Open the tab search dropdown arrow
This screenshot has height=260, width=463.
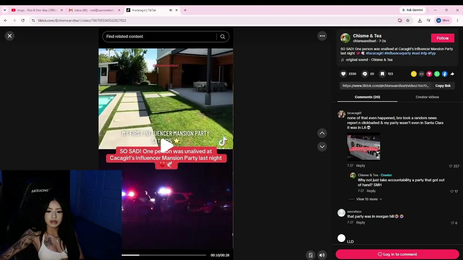[5, 10]
